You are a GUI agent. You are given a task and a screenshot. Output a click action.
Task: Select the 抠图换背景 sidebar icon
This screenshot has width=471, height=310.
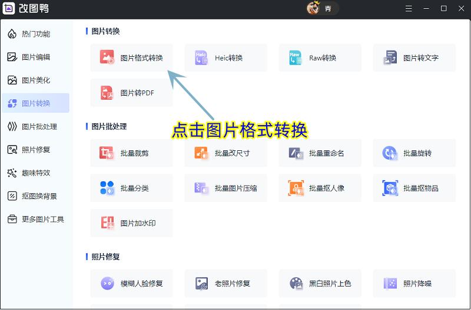(x=12, y=196)
